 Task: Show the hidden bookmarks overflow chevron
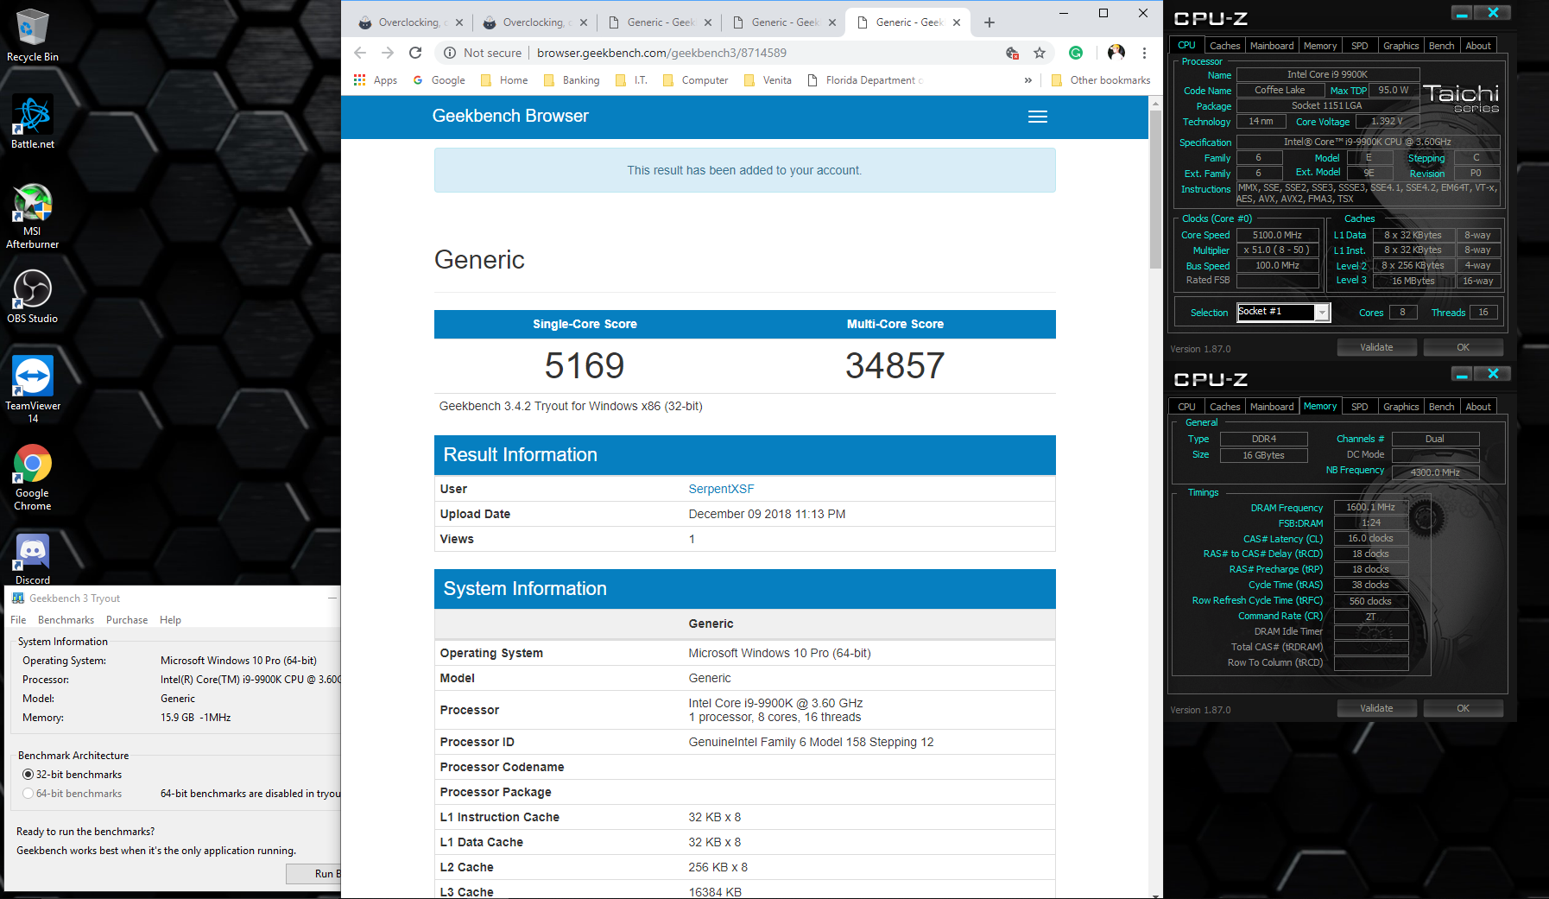[1027, 80]
